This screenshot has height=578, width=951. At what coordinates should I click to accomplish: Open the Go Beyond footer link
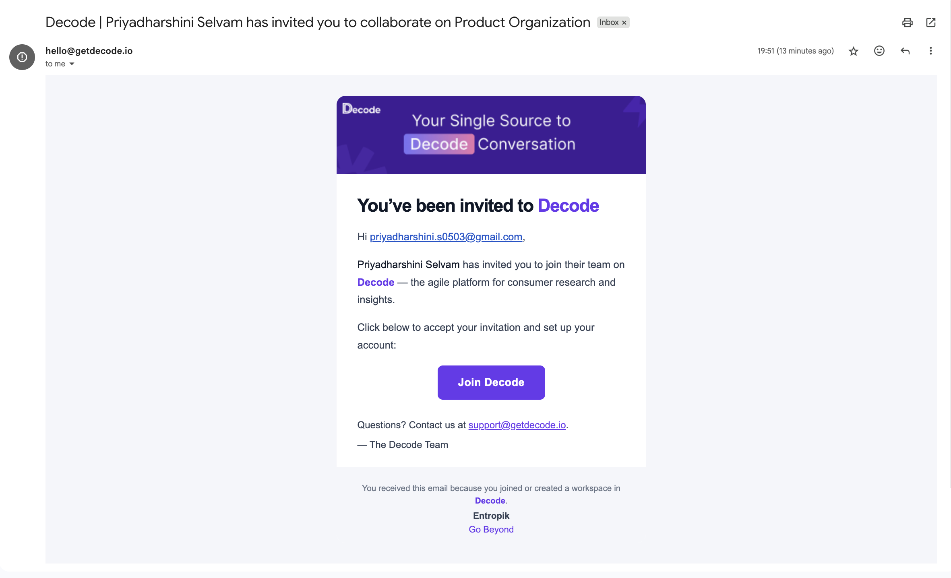(491, 529)
